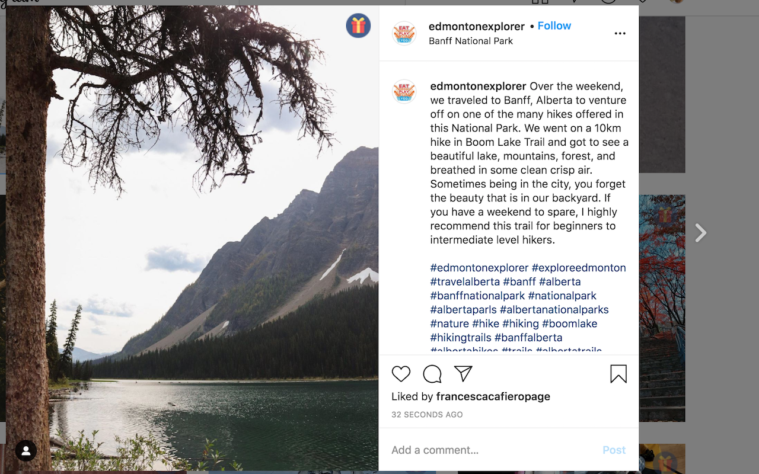The image size is (759, 474).
Task: Click the #exploreedmonton hashtag
Action: 579,268
